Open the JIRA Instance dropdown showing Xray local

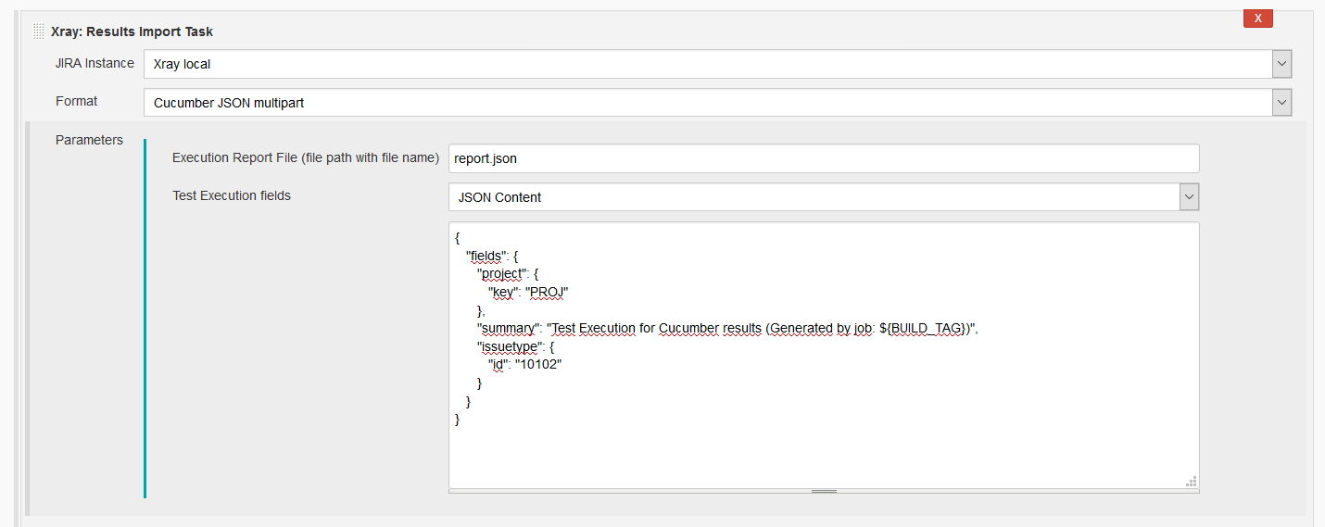click(717, 64)
